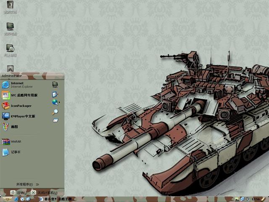The width and height of the screenshot is (269, 202).
Task: Click the magnifier Search icon in Start menu
Action: coord(55,112)
